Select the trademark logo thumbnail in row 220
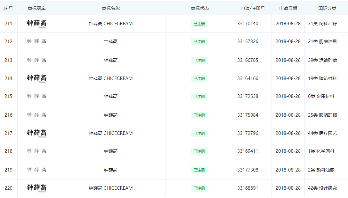Viewport: 348px width, 198px height. point(36,188)
